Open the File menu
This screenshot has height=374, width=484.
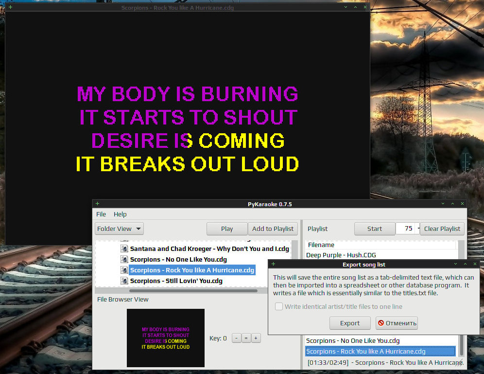pyautogui.click(x=101, y=214)
